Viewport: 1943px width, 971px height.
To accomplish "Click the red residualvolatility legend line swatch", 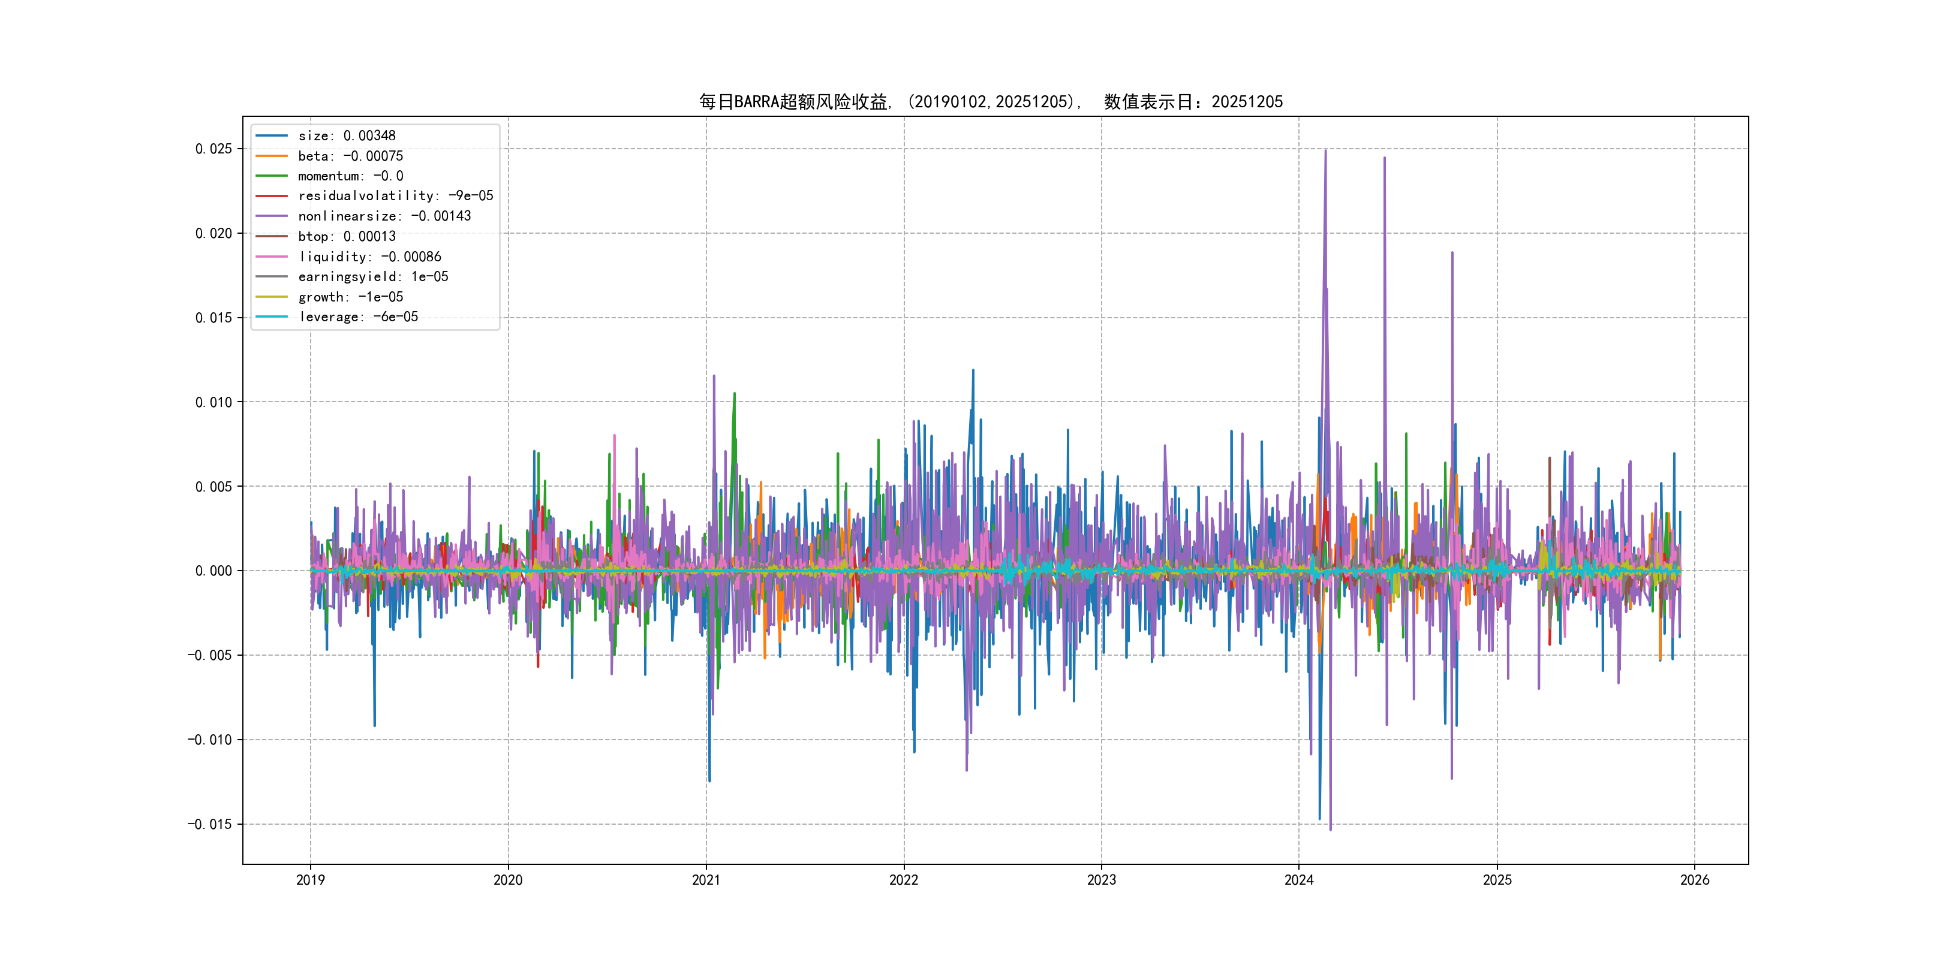I will pyautogui.click(x=272, y=196).
